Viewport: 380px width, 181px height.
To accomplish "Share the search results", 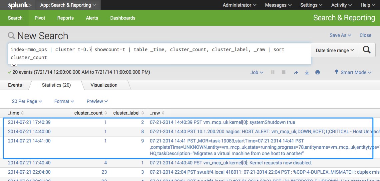I will tap(295, 72).
